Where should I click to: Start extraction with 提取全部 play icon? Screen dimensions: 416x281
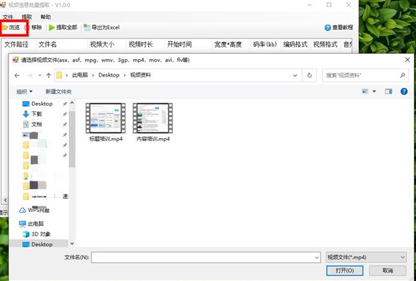pos(52,27)
